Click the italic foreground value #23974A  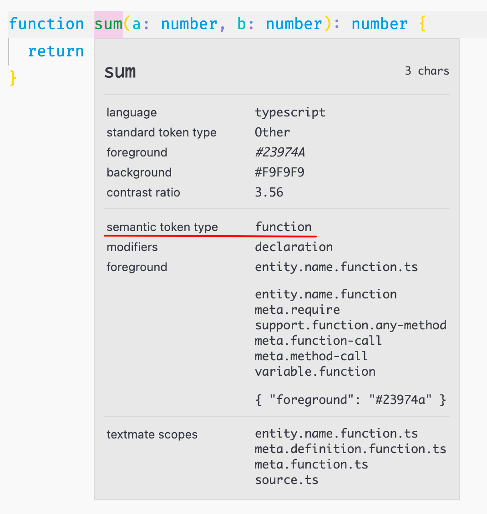(x=280, y=152)
